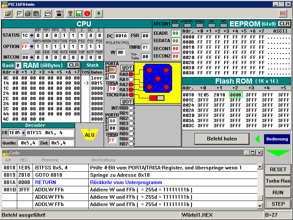This screenshot has width=293, height=220.
Task: Click the clipboard paste icon
Action: (36, 14)
